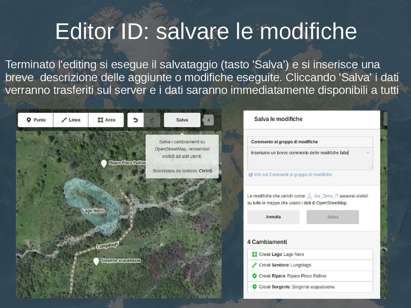Screen dimensions: 411x308
Task: Select the Creati Riparo: Riparo Pinco Pallino change
Action: pos(310,276)
